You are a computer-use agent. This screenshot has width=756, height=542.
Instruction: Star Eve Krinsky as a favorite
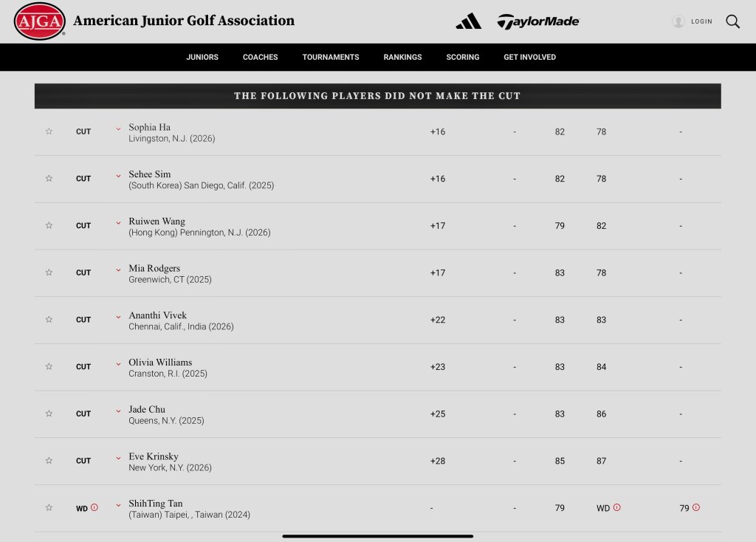pos(49,461)
